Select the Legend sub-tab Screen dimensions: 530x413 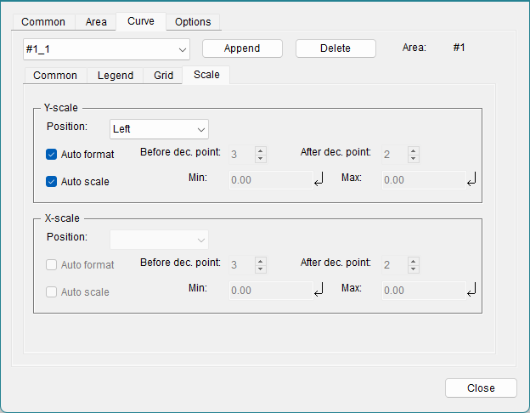pyautogui.click(x=116, y=76)
